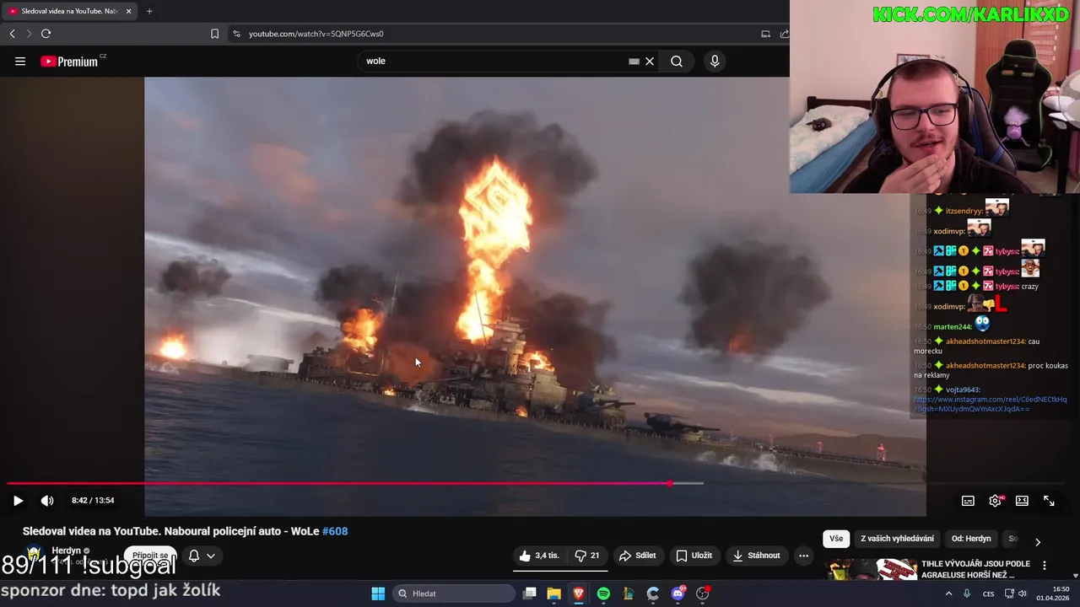Open player settings gear
1080x607 pixels.
click(x=996, y=501)
